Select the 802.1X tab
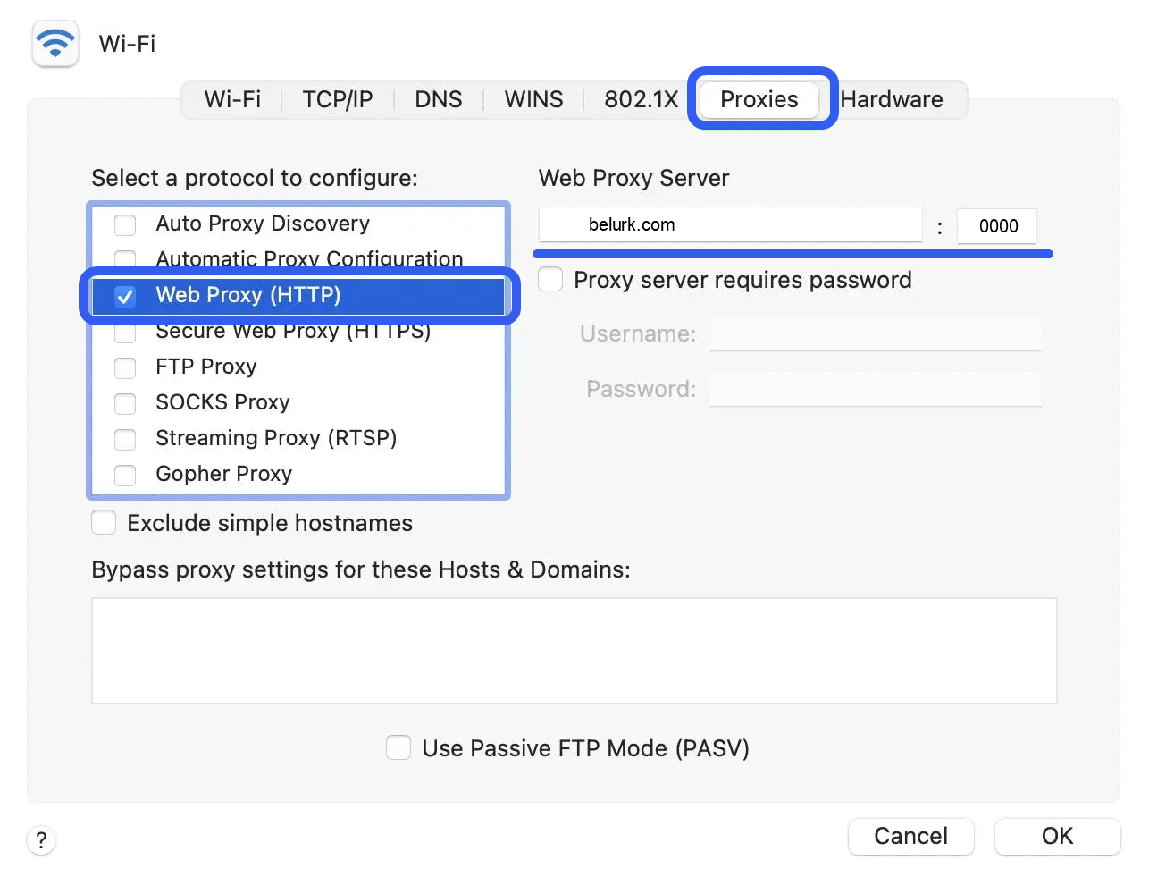 [642, 99]
